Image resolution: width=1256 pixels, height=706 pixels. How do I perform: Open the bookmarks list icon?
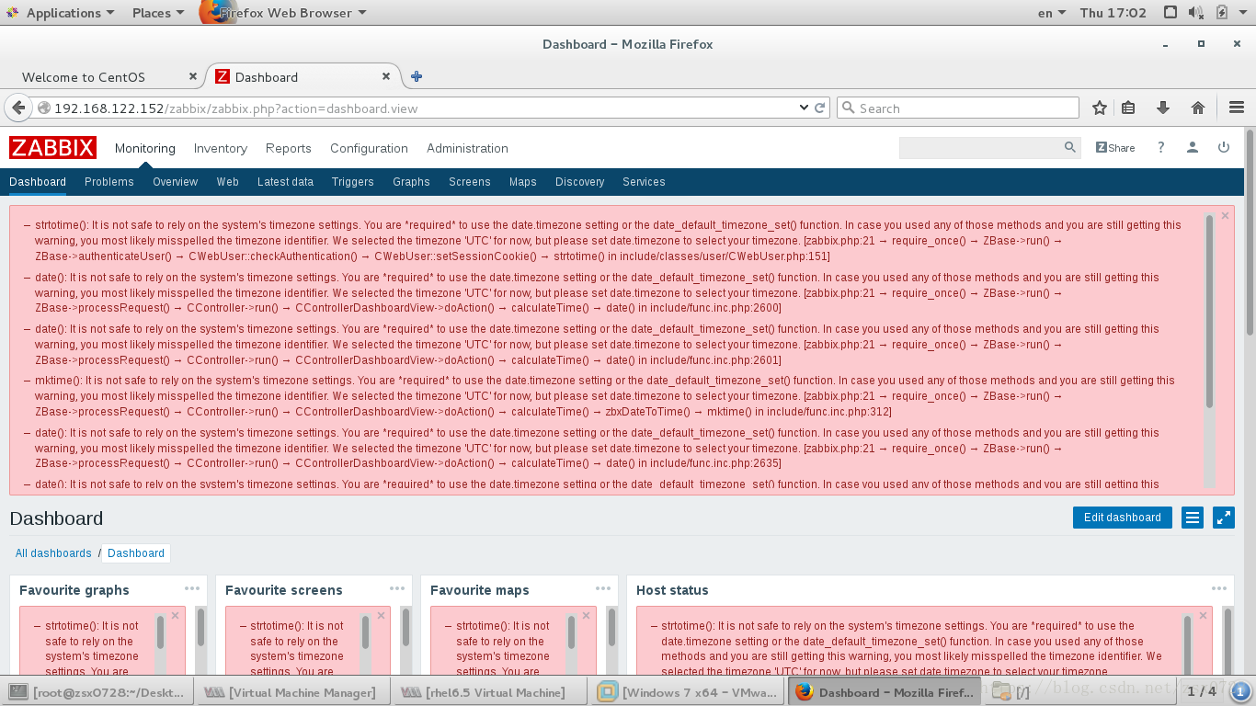tap(1129, 108)
